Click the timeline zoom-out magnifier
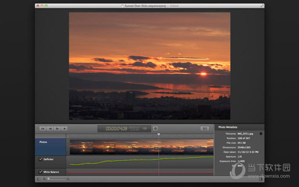Screen dimensions: 299x187 tap(44, 179)
